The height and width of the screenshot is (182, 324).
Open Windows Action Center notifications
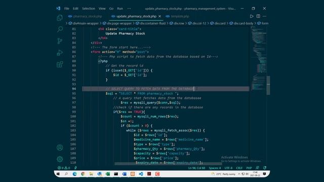tap(264, 174)
